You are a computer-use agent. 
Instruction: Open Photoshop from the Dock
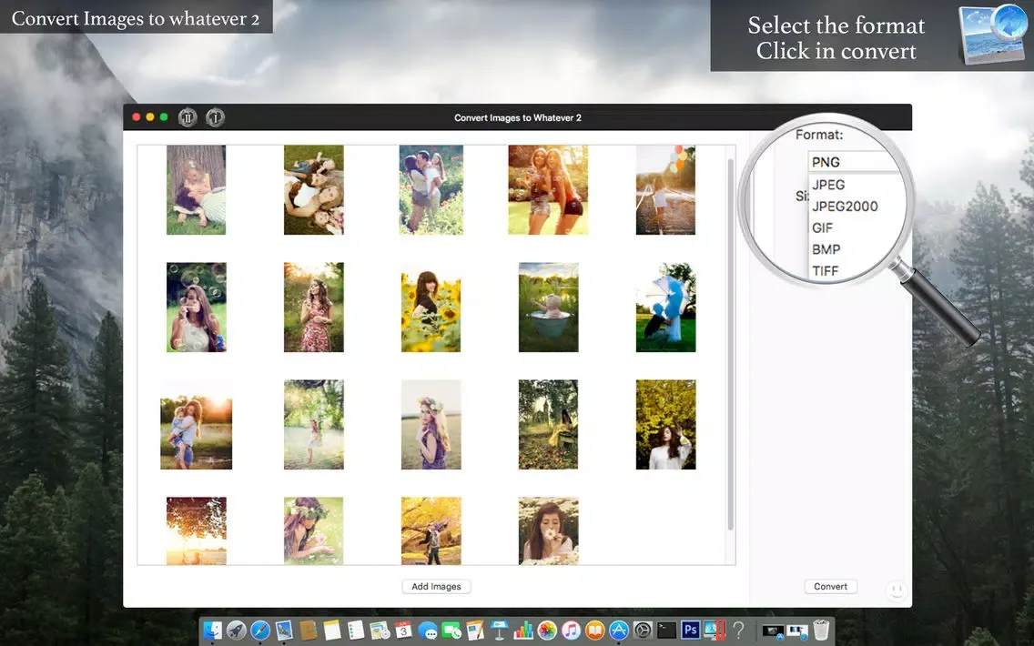(x=690, y=629)
